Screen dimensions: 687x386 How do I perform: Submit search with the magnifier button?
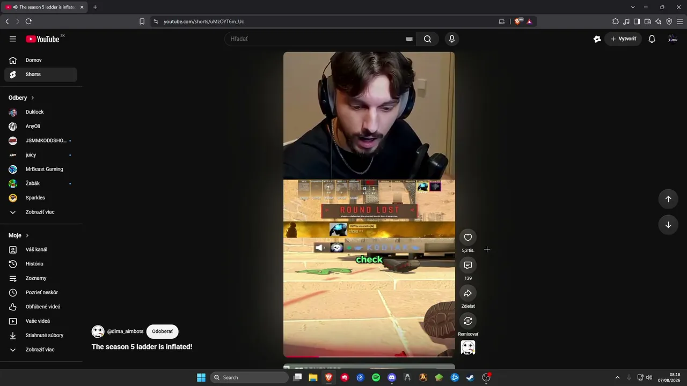pyautogui.click(x=428, y=39)
